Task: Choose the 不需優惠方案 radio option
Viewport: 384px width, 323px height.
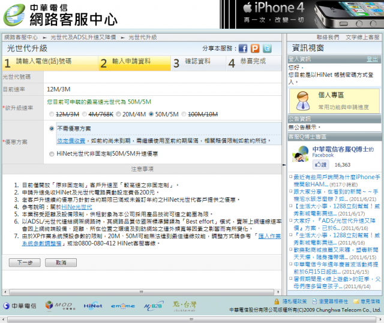Action: (52, 128)
